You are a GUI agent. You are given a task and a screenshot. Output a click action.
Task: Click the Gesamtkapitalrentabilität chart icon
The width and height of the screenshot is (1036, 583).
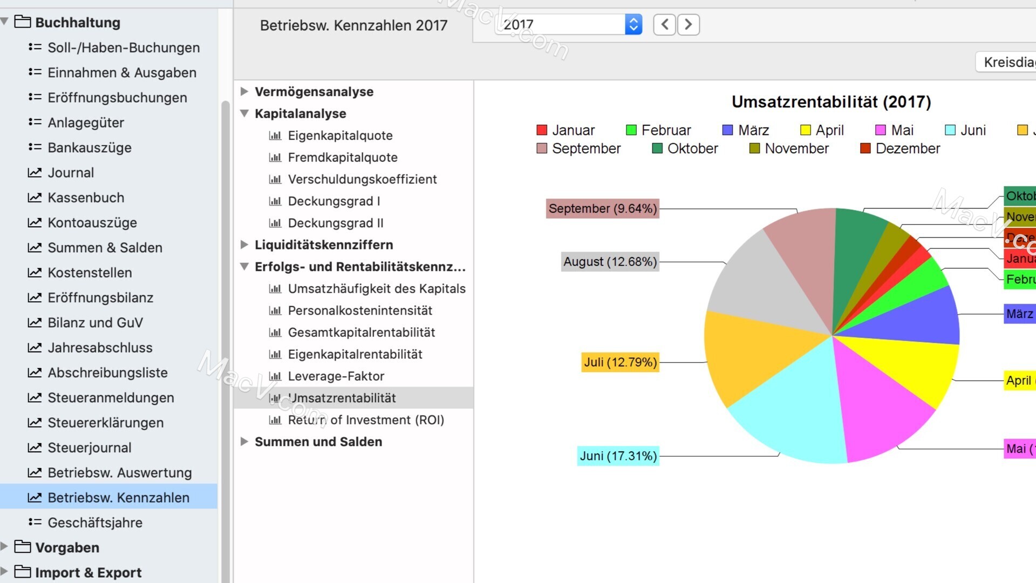tap(275, 332)
